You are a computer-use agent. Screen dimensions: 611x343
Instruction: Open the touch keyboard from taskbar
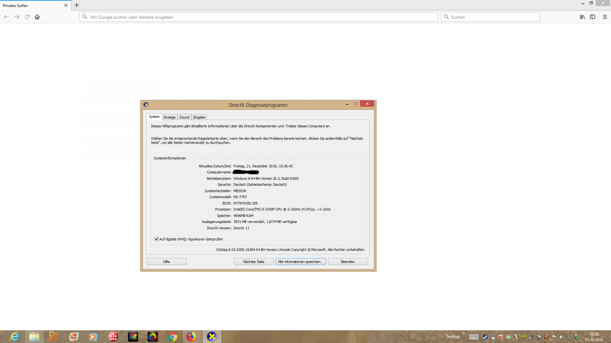click(x=474, y=337)
